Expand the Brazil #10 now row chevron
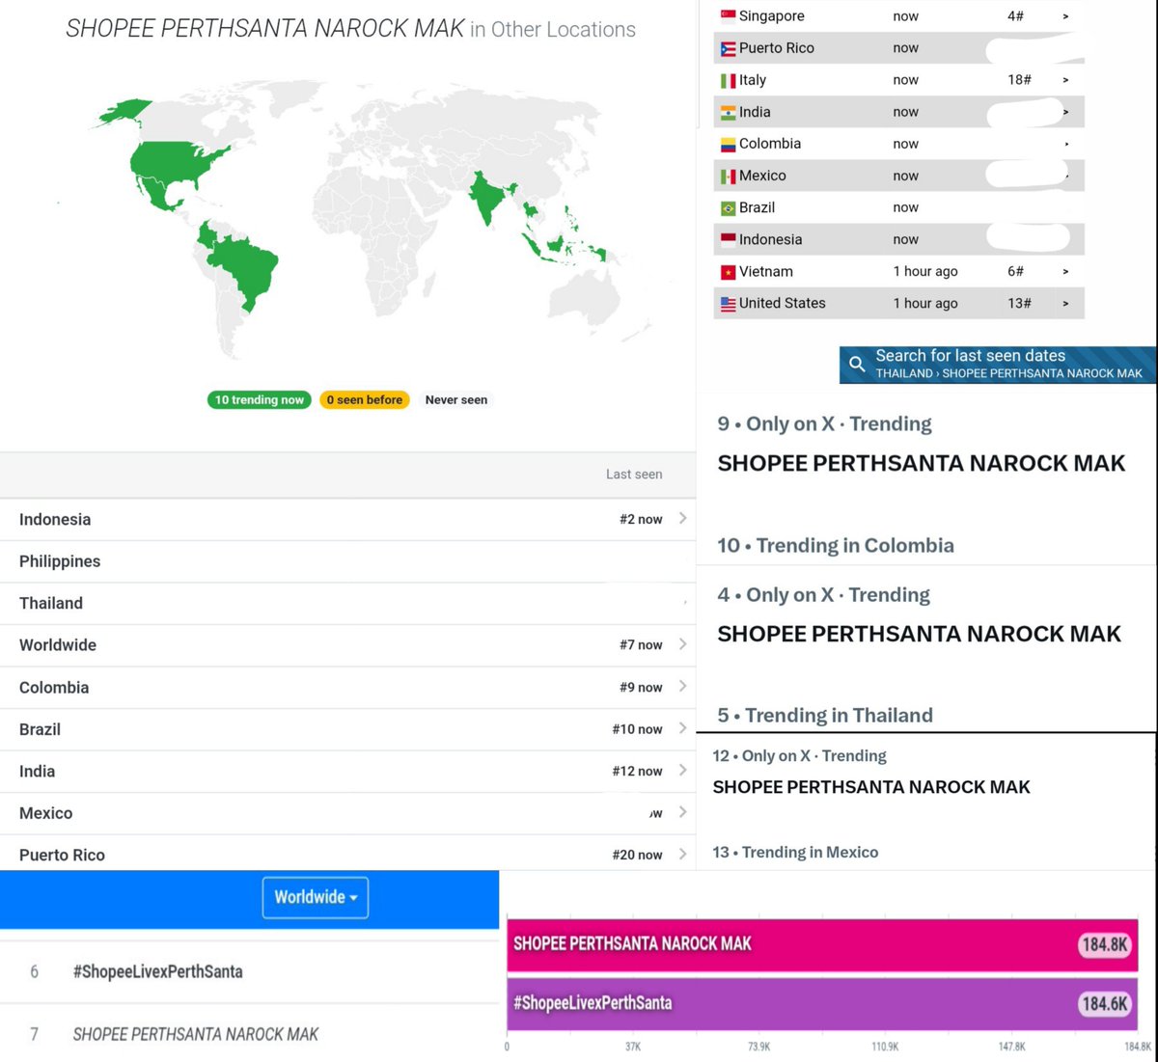The height and width of the screenshot is (1062, 1158). (x=682, y=728)
